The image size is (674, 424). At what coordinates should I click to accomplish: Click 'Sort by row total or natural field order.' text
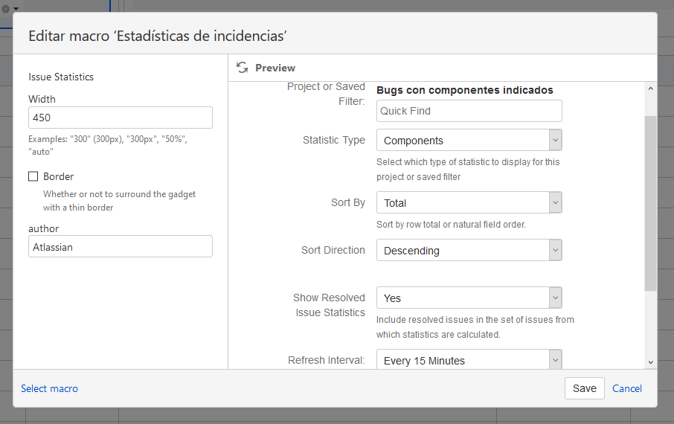tap(451, 225)
